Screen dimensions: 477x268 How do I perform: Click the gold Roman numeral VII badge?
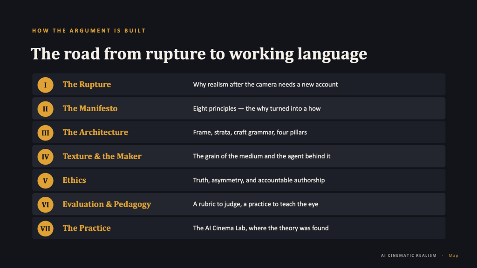pos(45,228)
